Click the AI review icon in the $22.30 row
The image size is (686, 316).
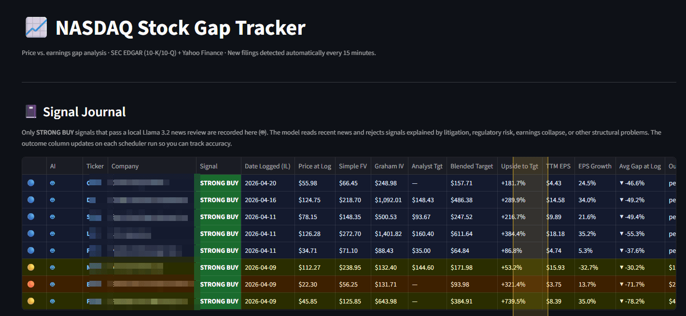click(53, 284)
